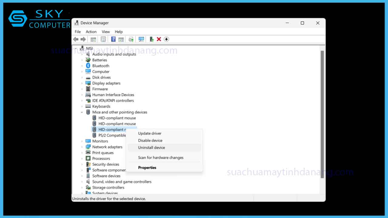Viewport: 388px width, 218px height.
Task: Select Update driver in context menu
Action: point(150,133)
